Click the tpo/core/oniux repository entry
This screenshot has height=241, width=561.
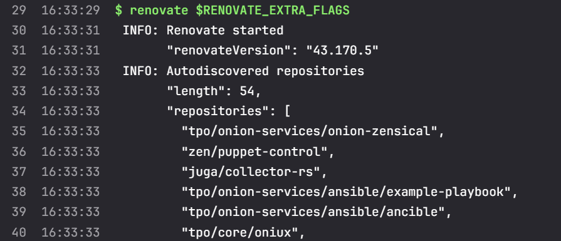(243, 233)
